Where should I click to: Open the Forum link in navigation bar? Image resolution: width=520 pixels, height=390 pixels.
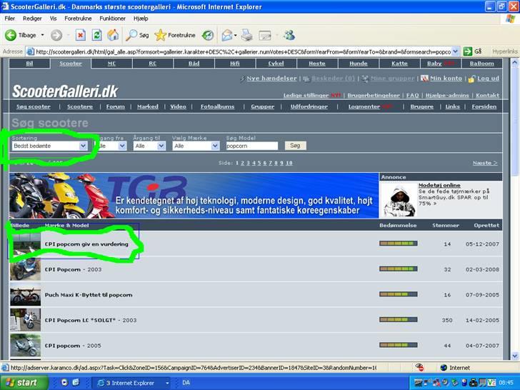click(x=115, y=106)
